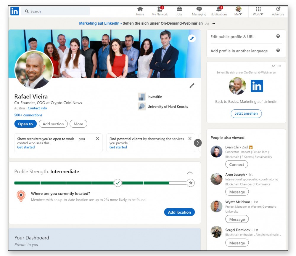Click the name Aron Joseph
Screen dimensions: 296x256
235,175
